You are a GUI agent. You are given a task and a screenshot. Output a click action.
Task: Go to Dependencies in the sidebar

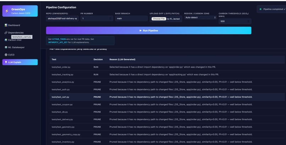pyautogui.click(x=20, y=33)
